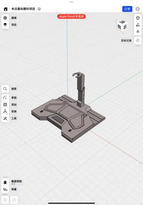Select the 草图 sketch tool icon
Screen dimensions: 143x205
point(5,98)
